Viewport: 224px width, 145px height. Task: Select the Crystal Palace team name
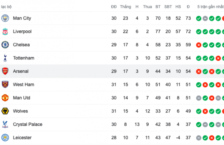pos(27,124)
